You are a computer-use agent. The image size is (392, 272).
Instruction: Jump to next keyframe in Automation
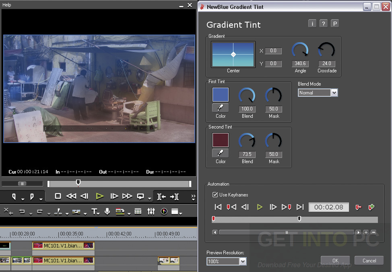(286, 207)
